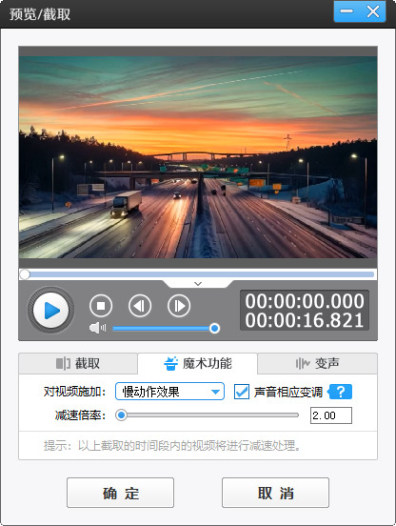Click the 减速倍率 slider handle

[121, 415]
